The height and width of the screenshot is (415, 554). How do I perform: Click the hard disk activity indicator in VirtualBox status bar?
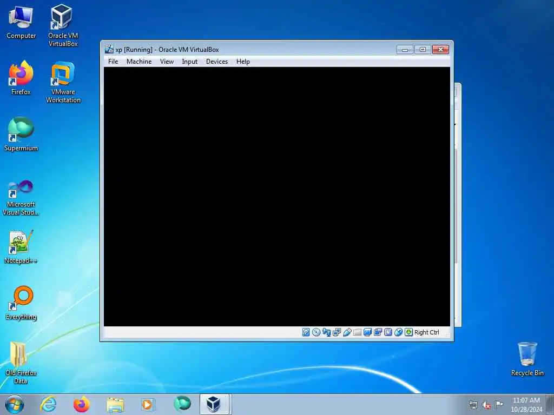(x=306, y=332)
